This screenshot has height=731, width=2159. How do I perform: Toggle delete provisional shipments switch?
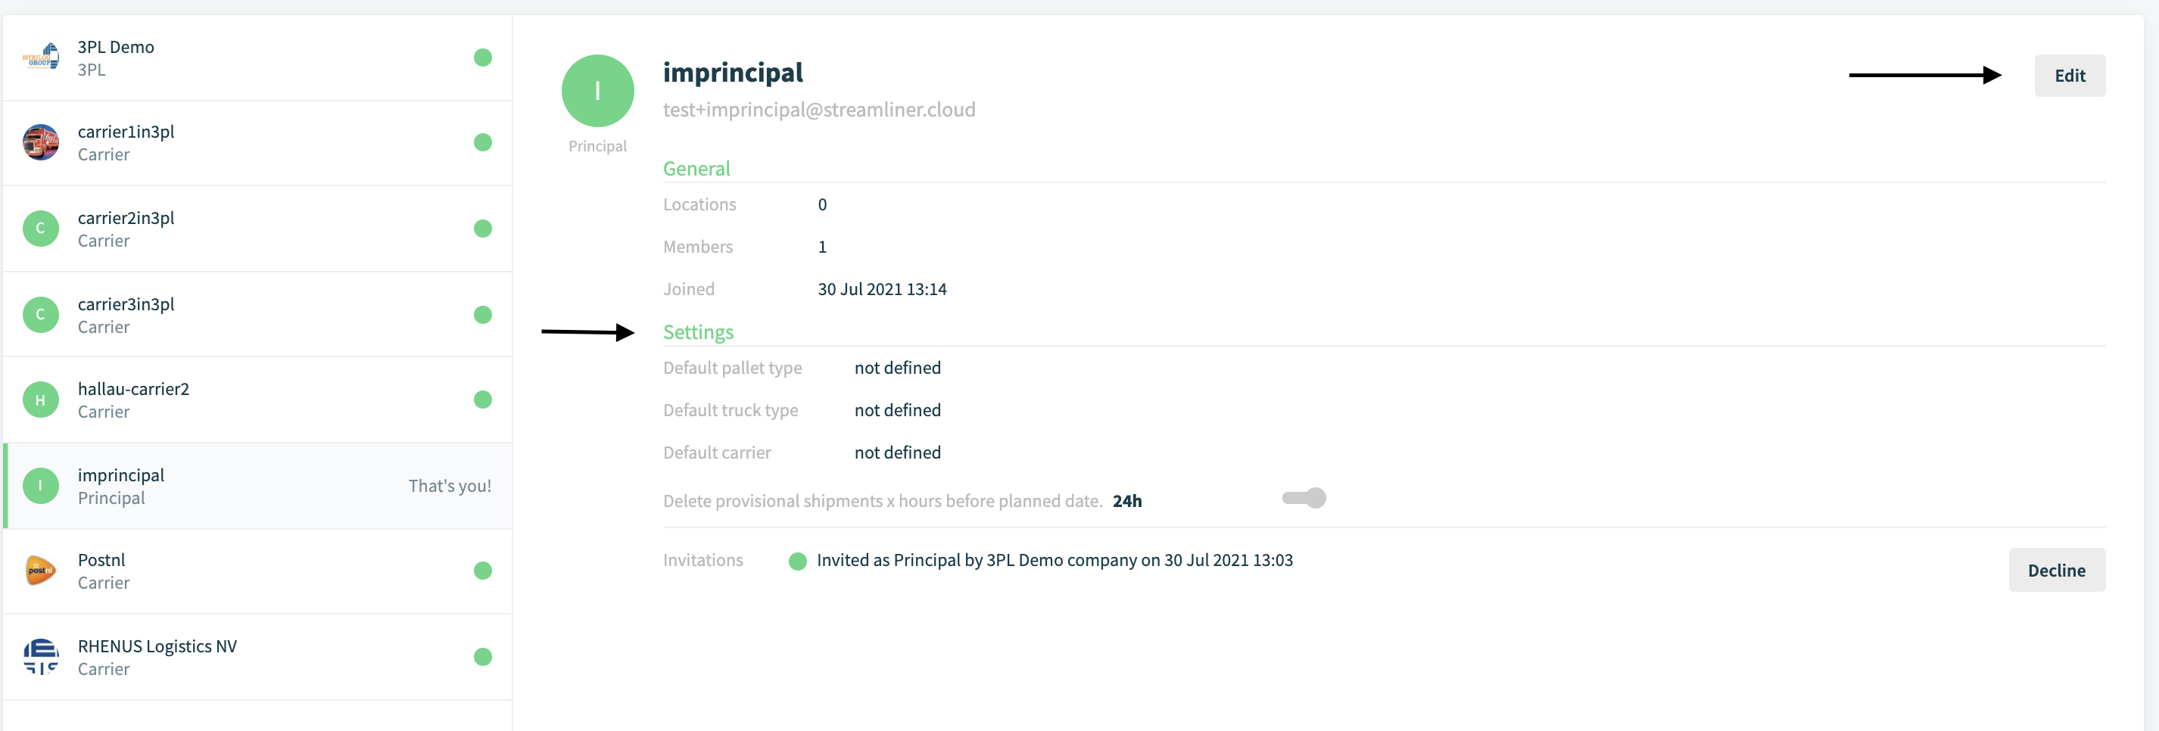tap(1304, 498)
